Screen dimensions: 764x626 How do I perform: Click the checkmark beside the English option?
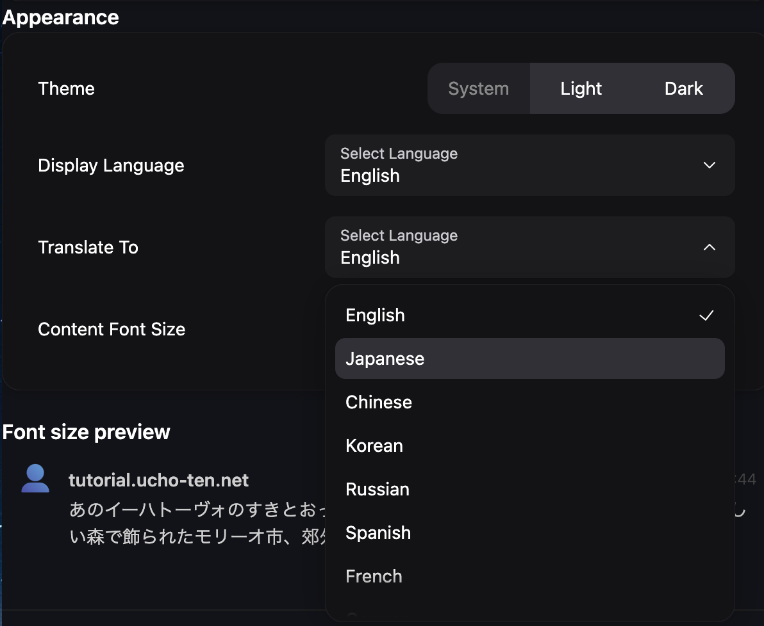pyautogui.click(x=706, y=316)
